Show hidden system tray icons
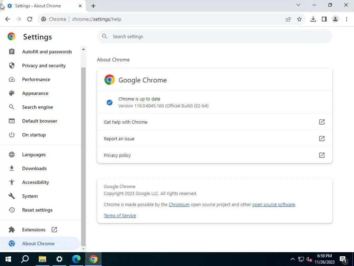The height and width of the screenshot is (266, 354). coord(292,259)
